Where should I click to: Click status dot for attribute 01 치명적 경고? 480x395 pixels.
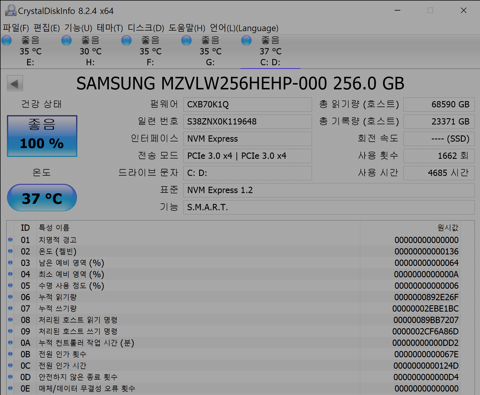[10, 240]
